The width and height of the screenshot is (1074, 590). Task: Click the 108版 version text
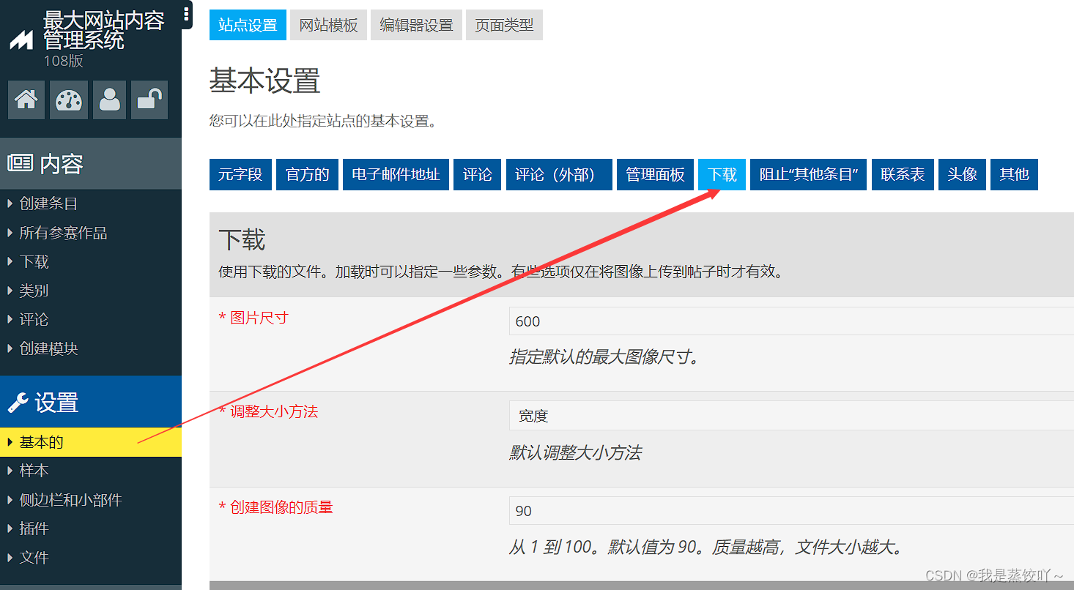pyautogui.click(x=64, y=61)
